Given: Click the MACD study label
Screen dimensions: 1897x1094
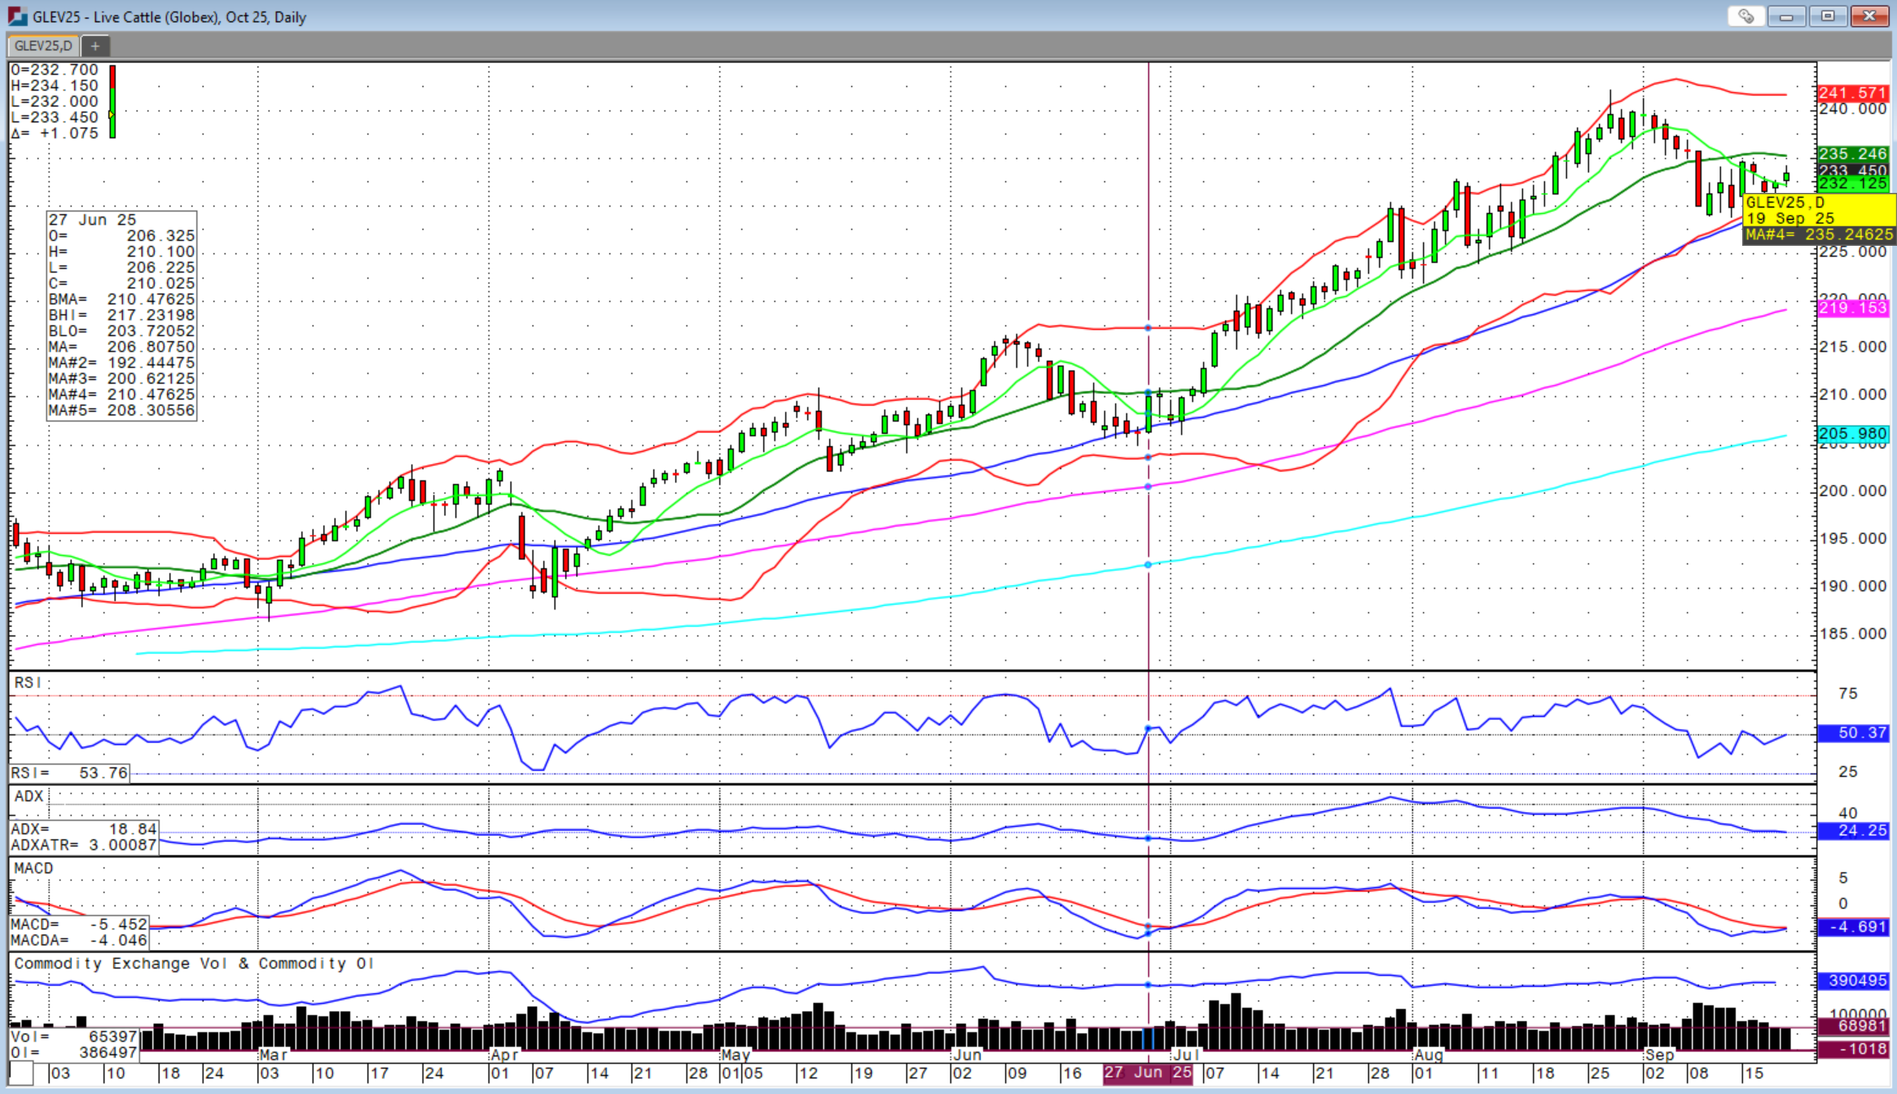Looking at the screenshot, I should click(x=33, y=869).
